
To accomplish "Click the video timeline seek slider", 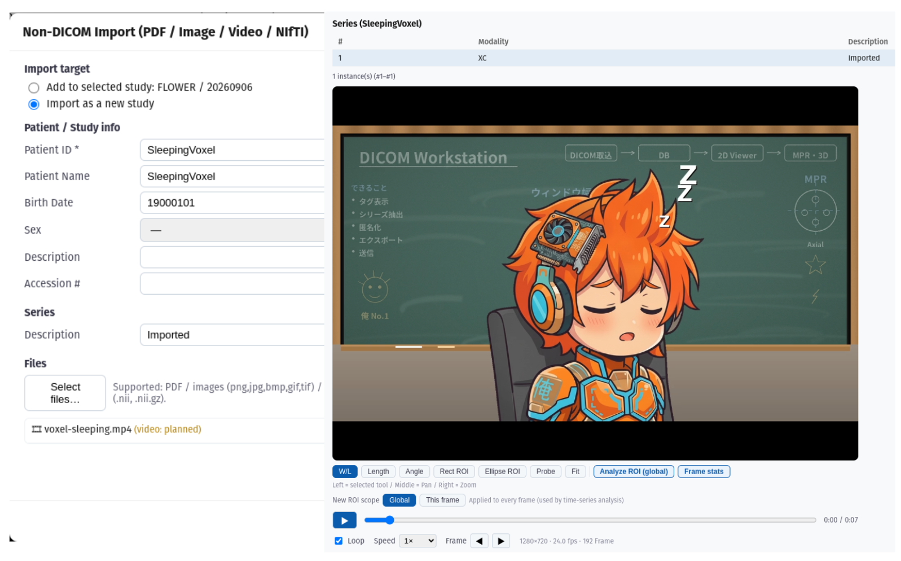I will coord(590,520).
